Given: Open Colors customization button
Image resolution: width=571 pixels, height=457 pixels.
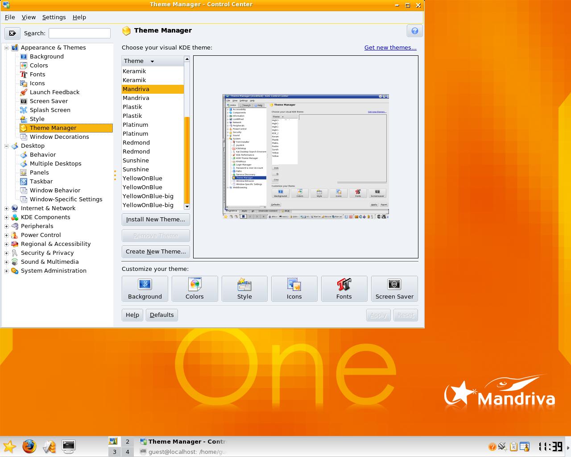Looking at the screenshot, I should pos(194,289).
